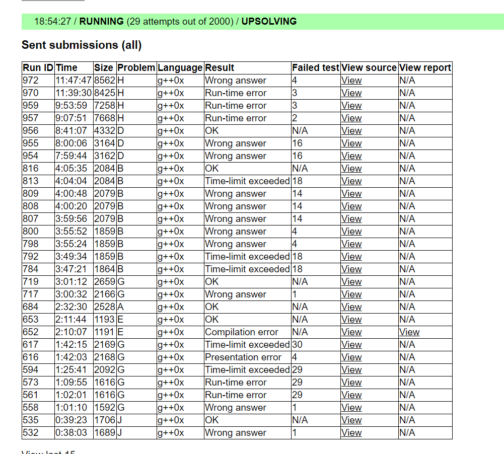Click the Sent submissions (all) heading
This screenshot has height=454, width=504.
tap(82, 45)
